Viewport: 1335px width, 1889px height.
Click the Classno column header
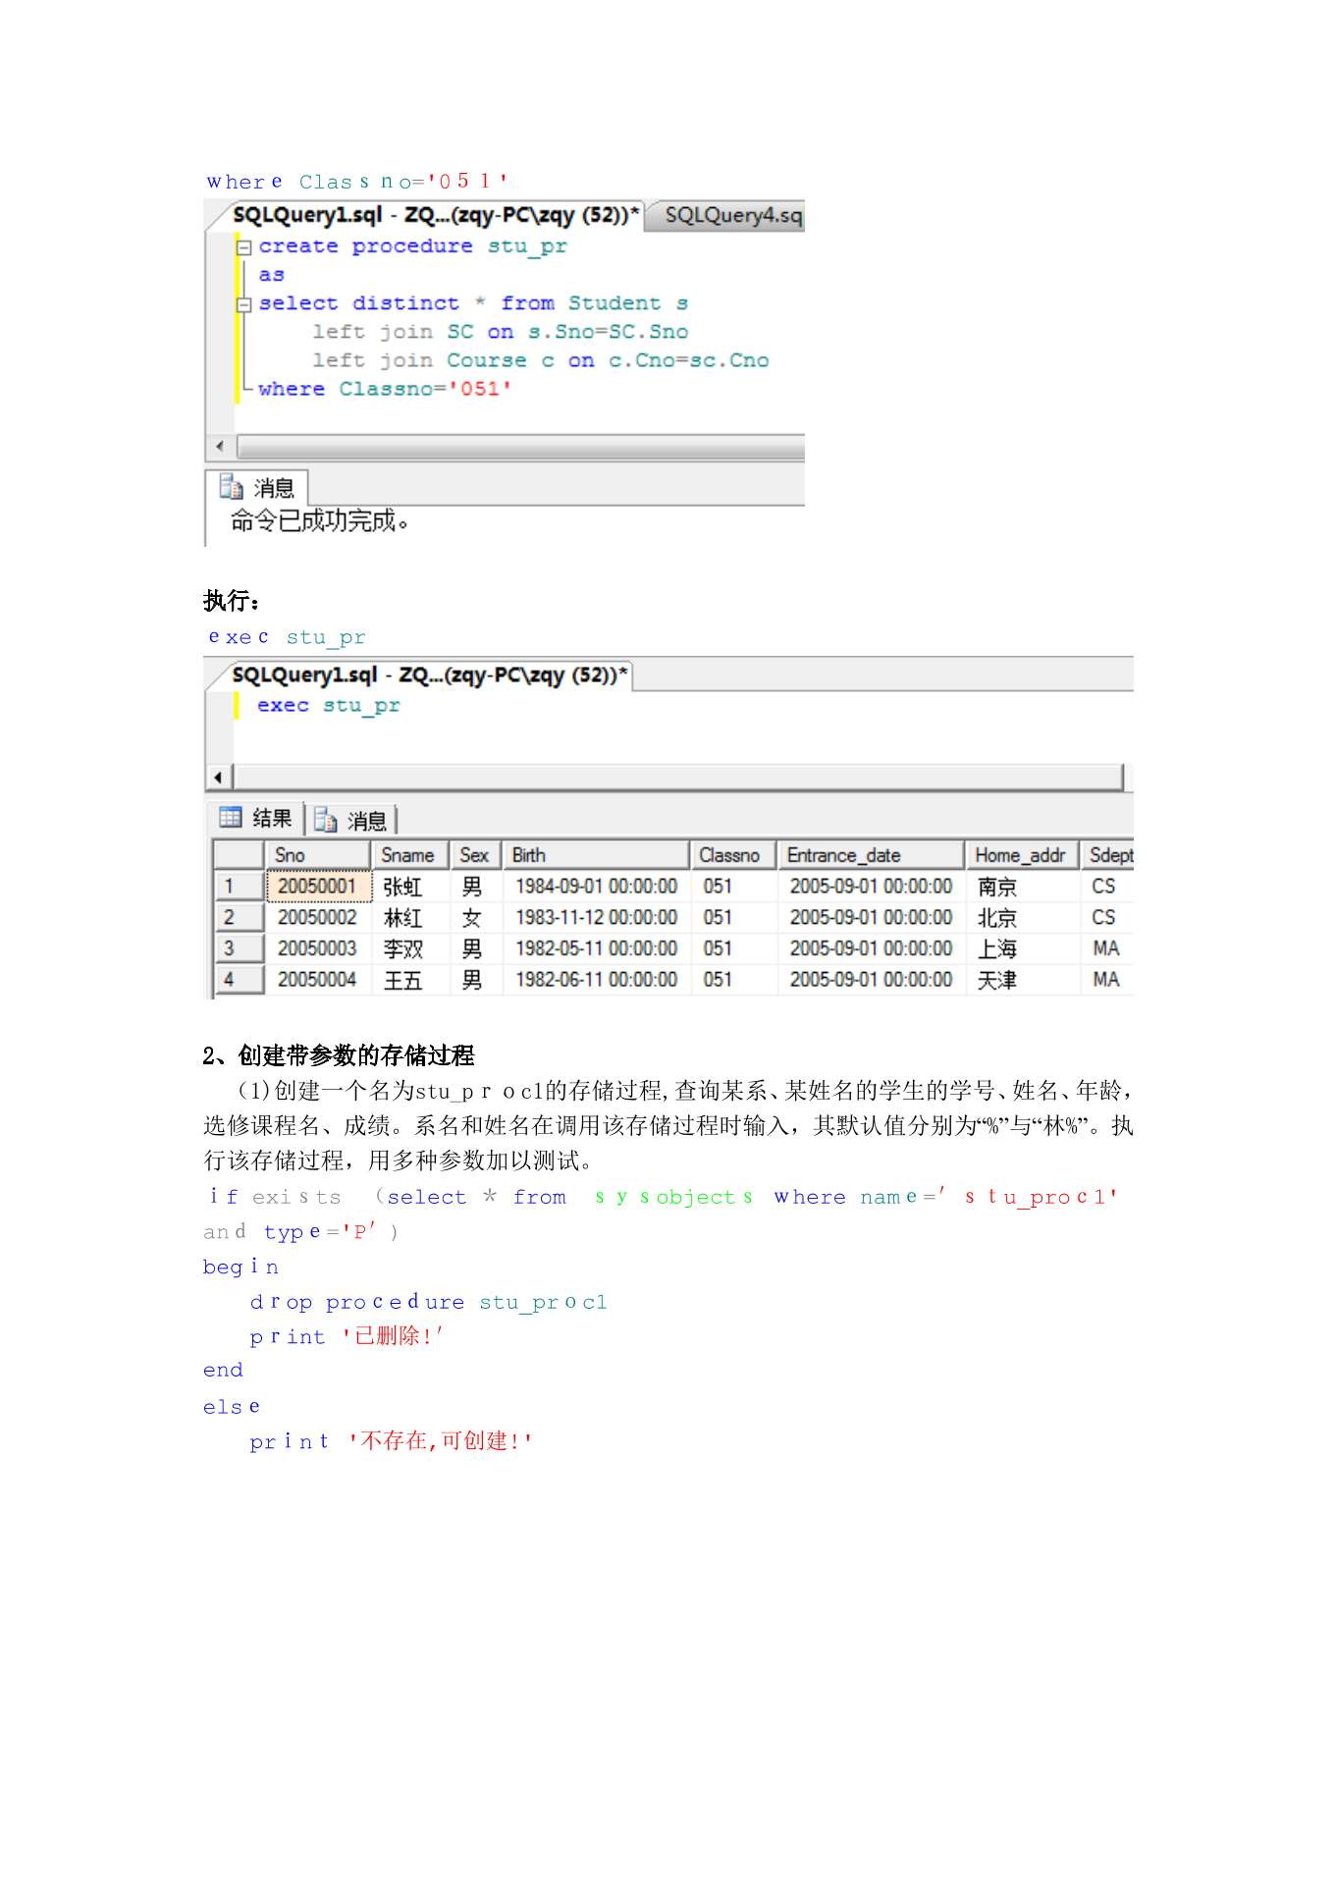(733, 855)
